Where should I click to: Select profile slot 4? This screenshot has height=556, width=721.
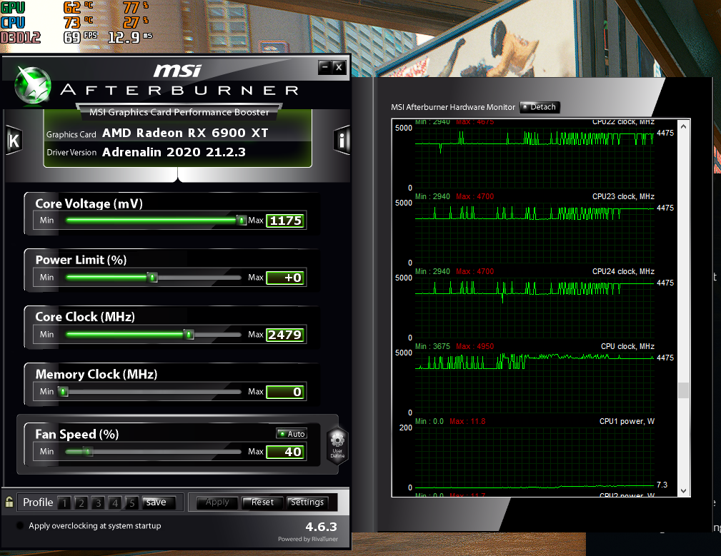coord(115,502)
